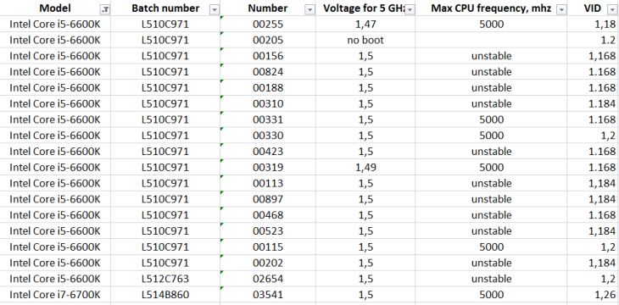Screen dimensions: 619x305
Task: Select the unstable cell in the 00156 row
Action: click(x=491, y=56)
